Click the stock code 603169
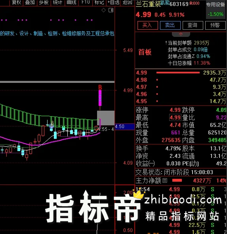The height and width of the screenshot is (234, 227). click(x=179, y=4)
